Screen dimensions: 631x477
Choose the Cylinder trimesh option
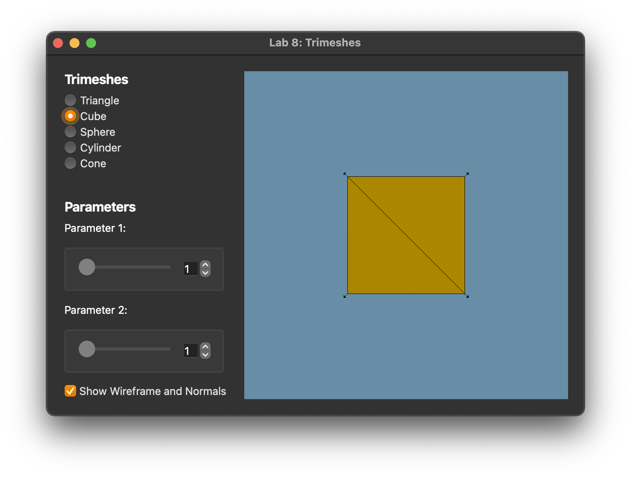pos(70,147)
